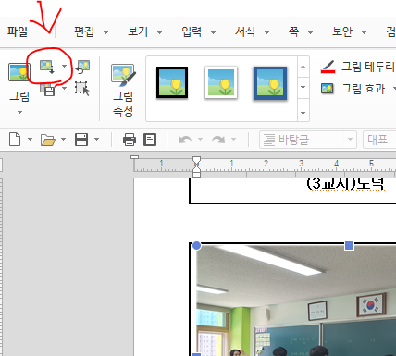
Task: Open the undo history dropdown
Action: tap(200, 140)
